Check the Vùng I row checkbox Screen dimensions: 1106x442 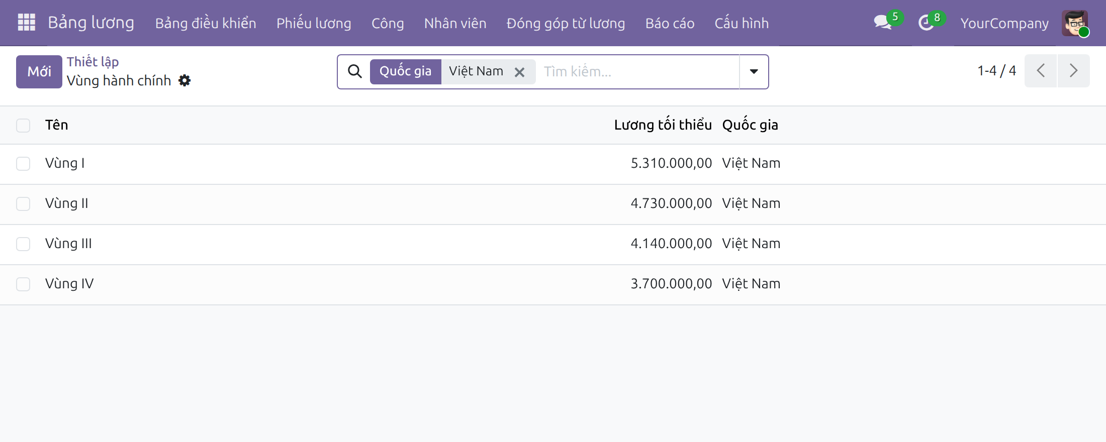point(23,164)
